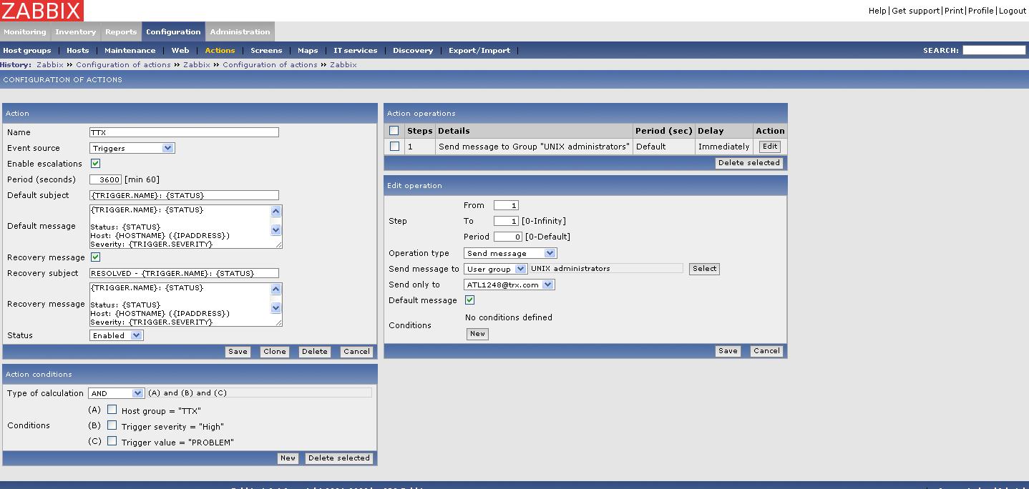Open the Type of calculation dropdown

tap(117, 393)
